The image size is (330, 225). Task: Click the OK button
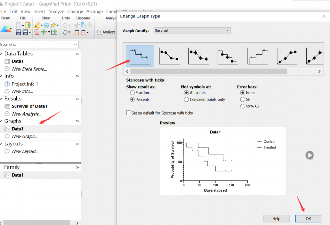(x=308, y=219)
